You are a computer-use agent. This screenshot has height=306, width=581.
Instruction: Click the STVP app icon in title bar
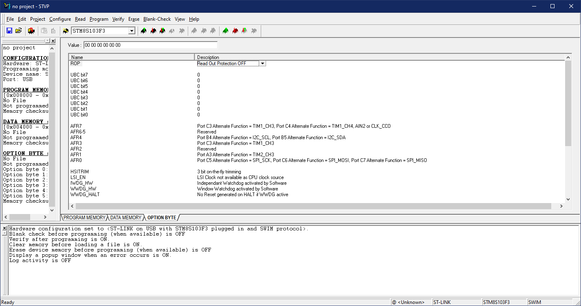pos(7,6)
